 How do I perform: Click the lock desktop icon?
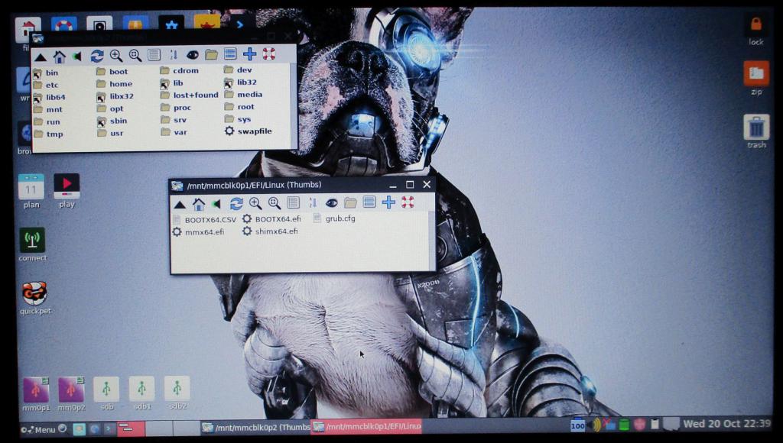coord(755,29)
